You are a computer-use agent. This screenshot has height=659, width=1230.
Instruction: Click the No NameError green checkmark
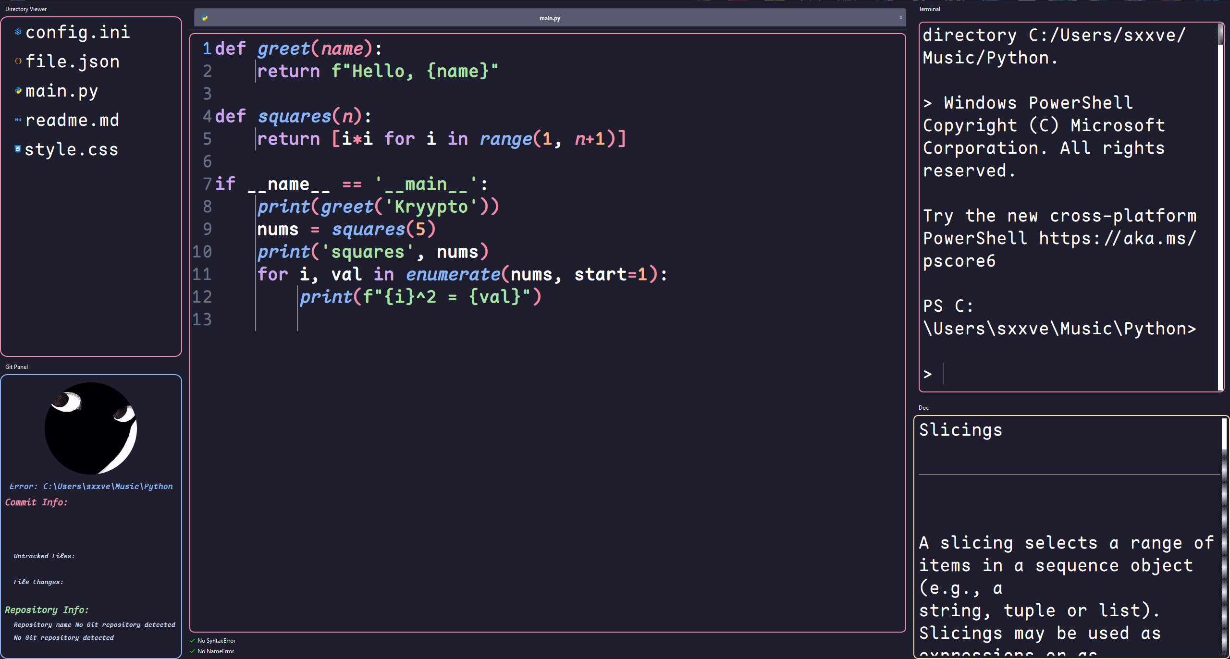tap(192, 651)
